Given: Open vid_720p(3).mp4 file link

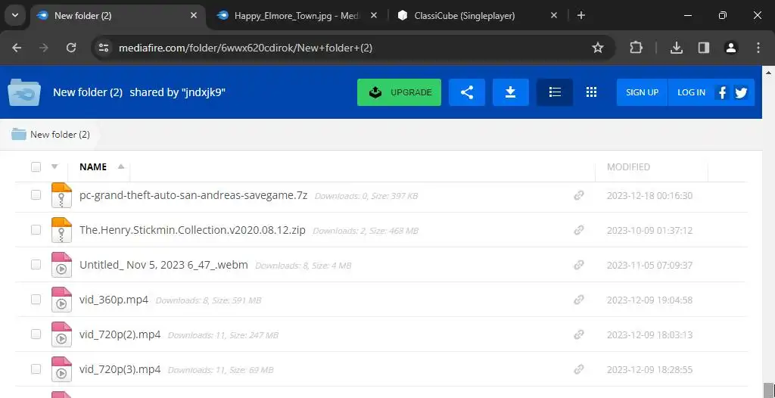Looking at the screenshot, I should coord(120,369).
